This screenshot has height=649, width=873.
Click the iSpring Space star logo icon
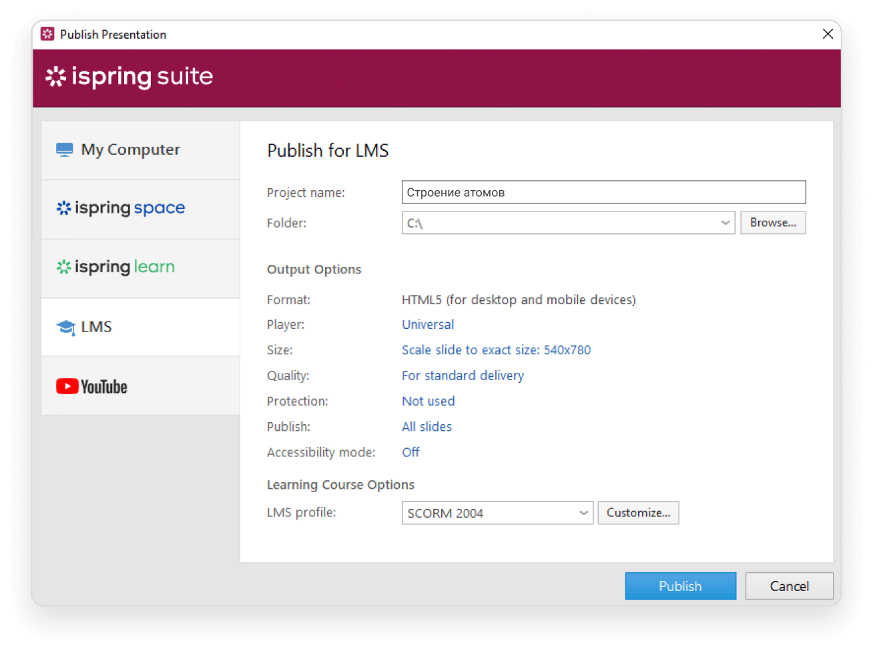[x=63, y=208]
